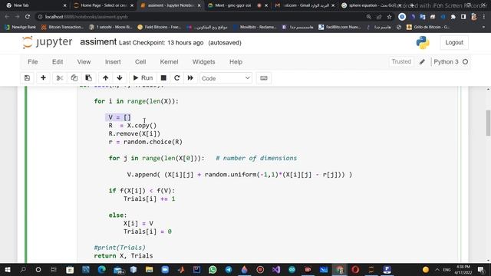The image size is (491, 276).
Task: Show hidden tray icons chevron
Action: (x=437, y=269)
